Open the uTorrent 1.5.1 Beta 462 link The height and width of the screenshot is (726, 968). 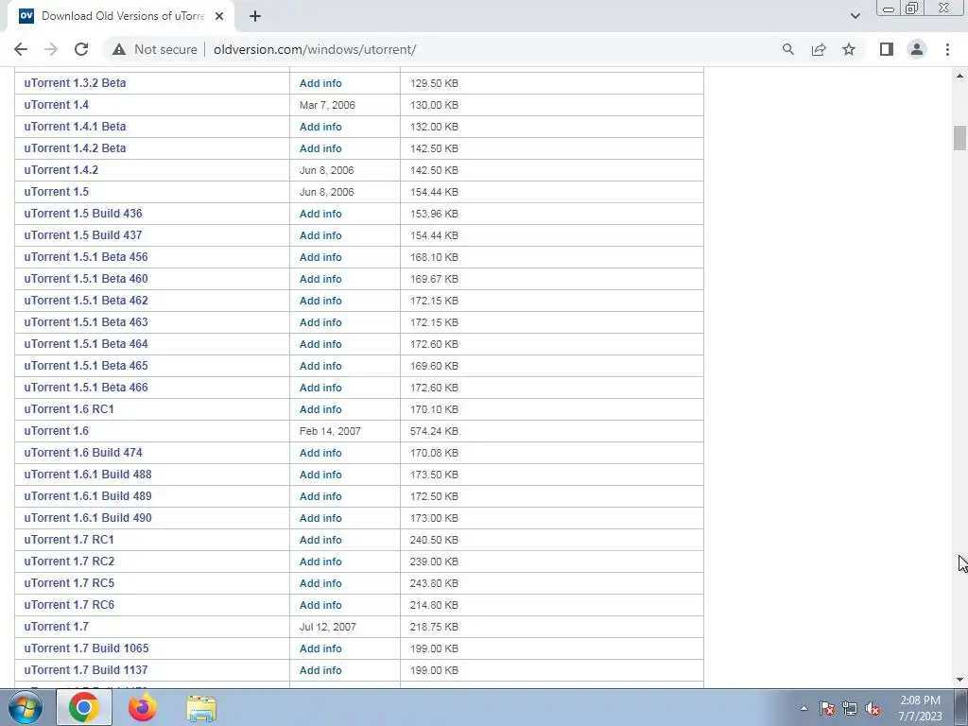tap(86, 300)
